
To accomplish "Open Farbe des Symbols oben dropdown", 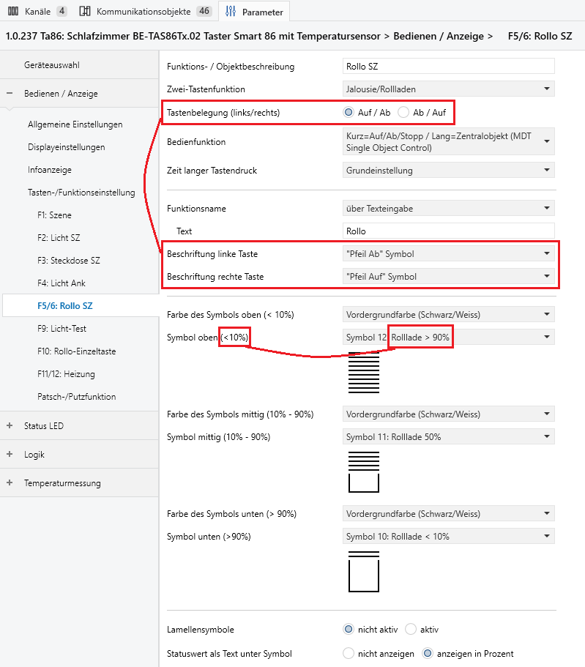I will click(448, 315).
